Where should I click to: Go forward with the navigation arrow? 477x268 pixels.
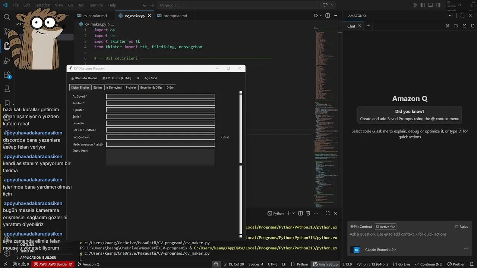coord(152,5)
